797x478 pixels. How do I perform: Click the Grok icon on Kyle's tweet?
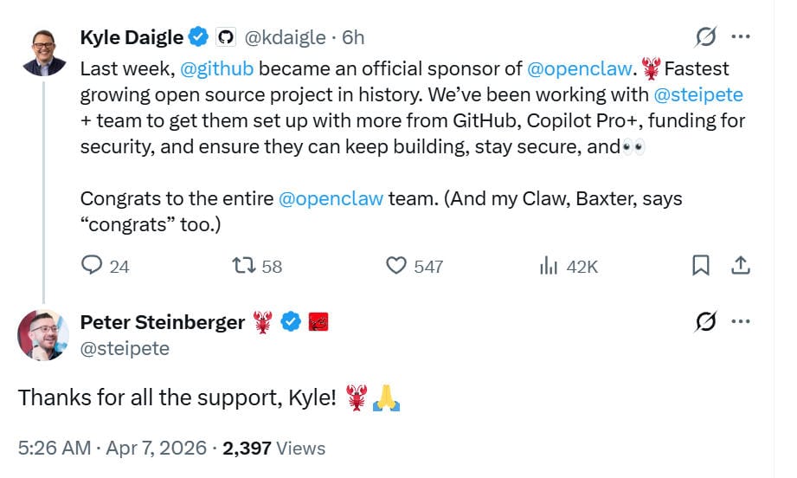tap(706, 36)
